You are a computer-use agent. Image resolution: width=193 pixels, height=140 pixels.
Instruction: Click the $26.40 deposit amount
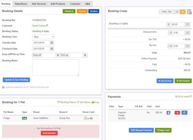click(x=159, y=112)
